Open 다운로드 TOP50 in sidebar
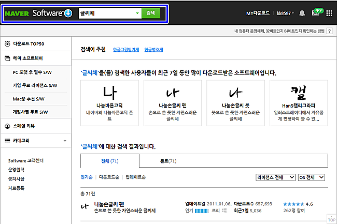Screen dimensions: 337x224 pyautogui.click(x=29, y=44)
